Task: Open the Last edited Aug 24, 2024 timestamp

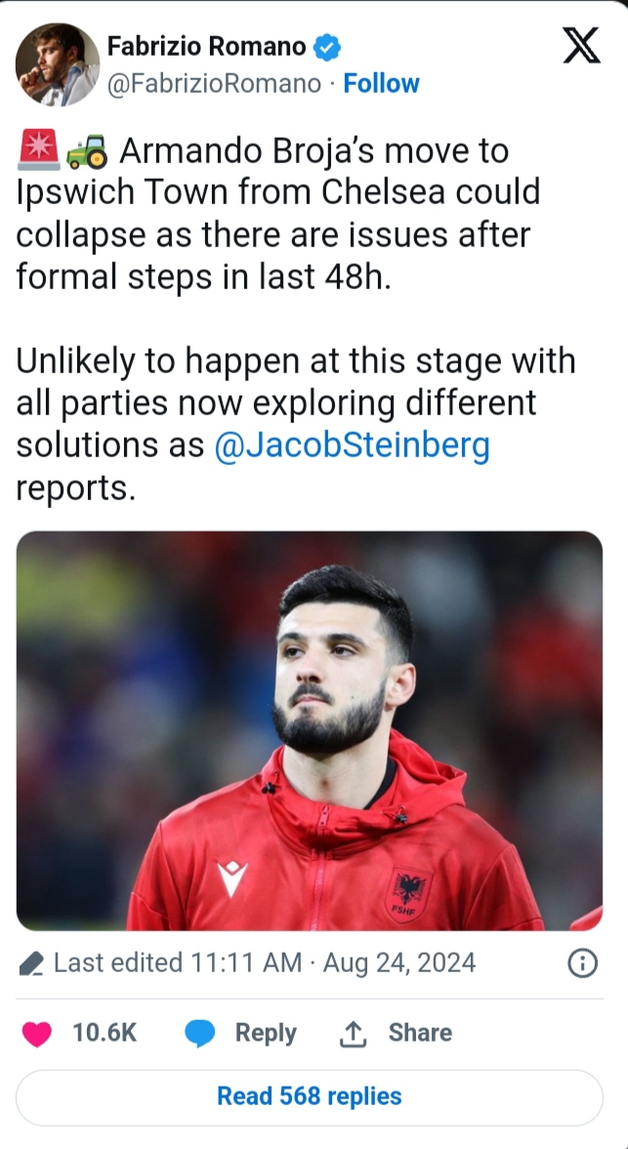Action: [x=265, y=963]
